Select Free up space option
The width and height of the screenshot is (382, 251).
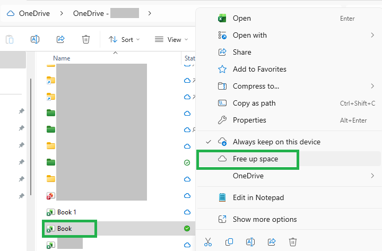point(289,159)
